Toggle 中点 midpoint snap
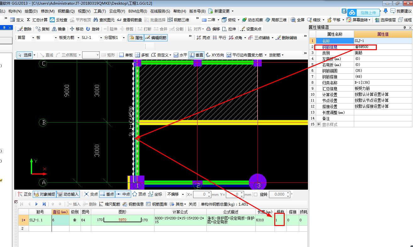413x247 pixels. (x=123, y=194)
